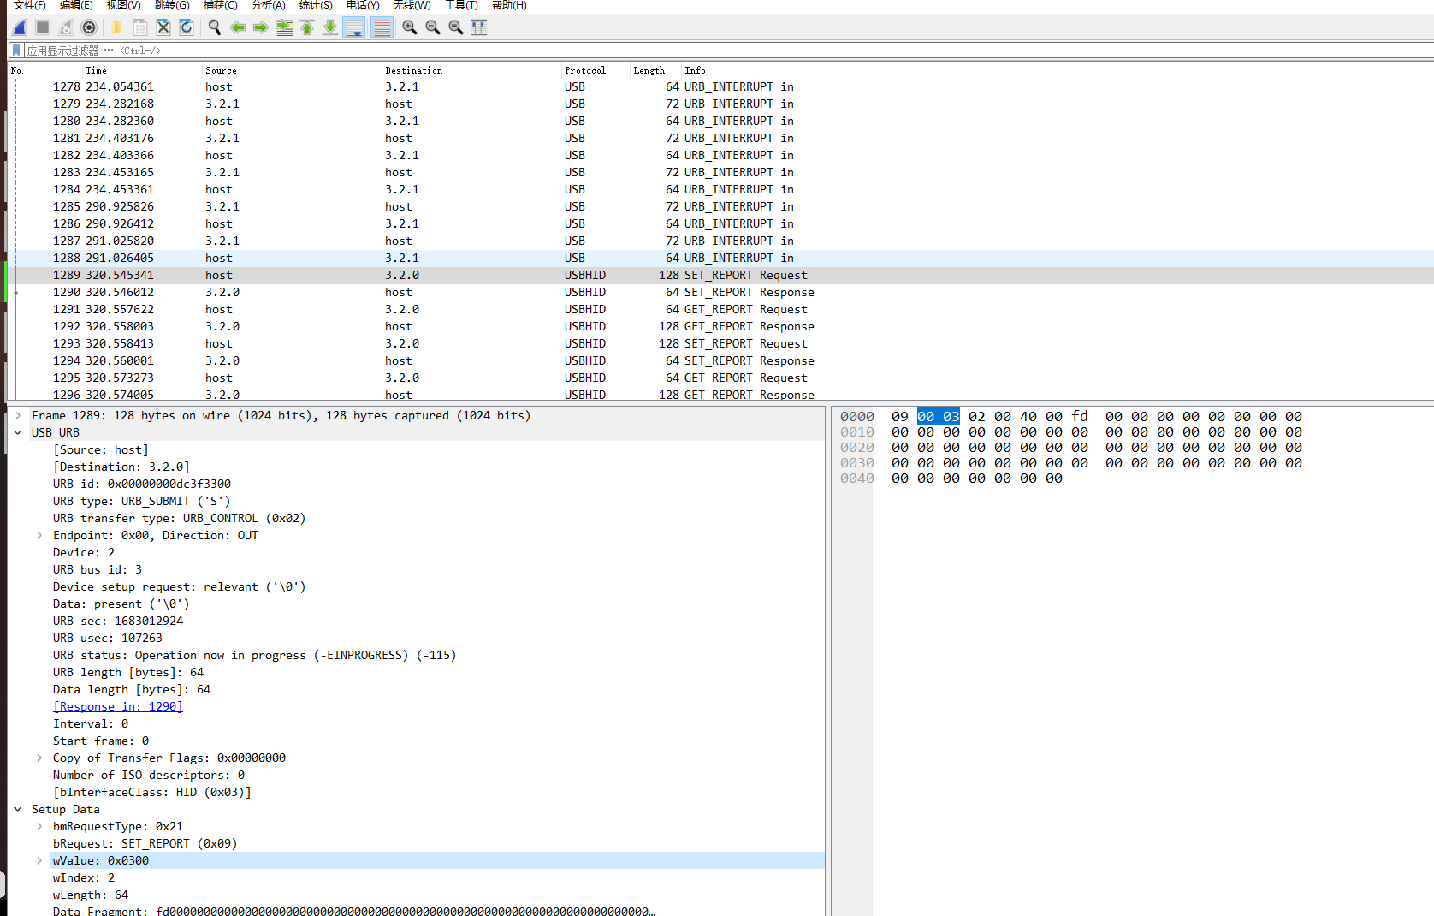Open the 编辑(E) menu

77,5
